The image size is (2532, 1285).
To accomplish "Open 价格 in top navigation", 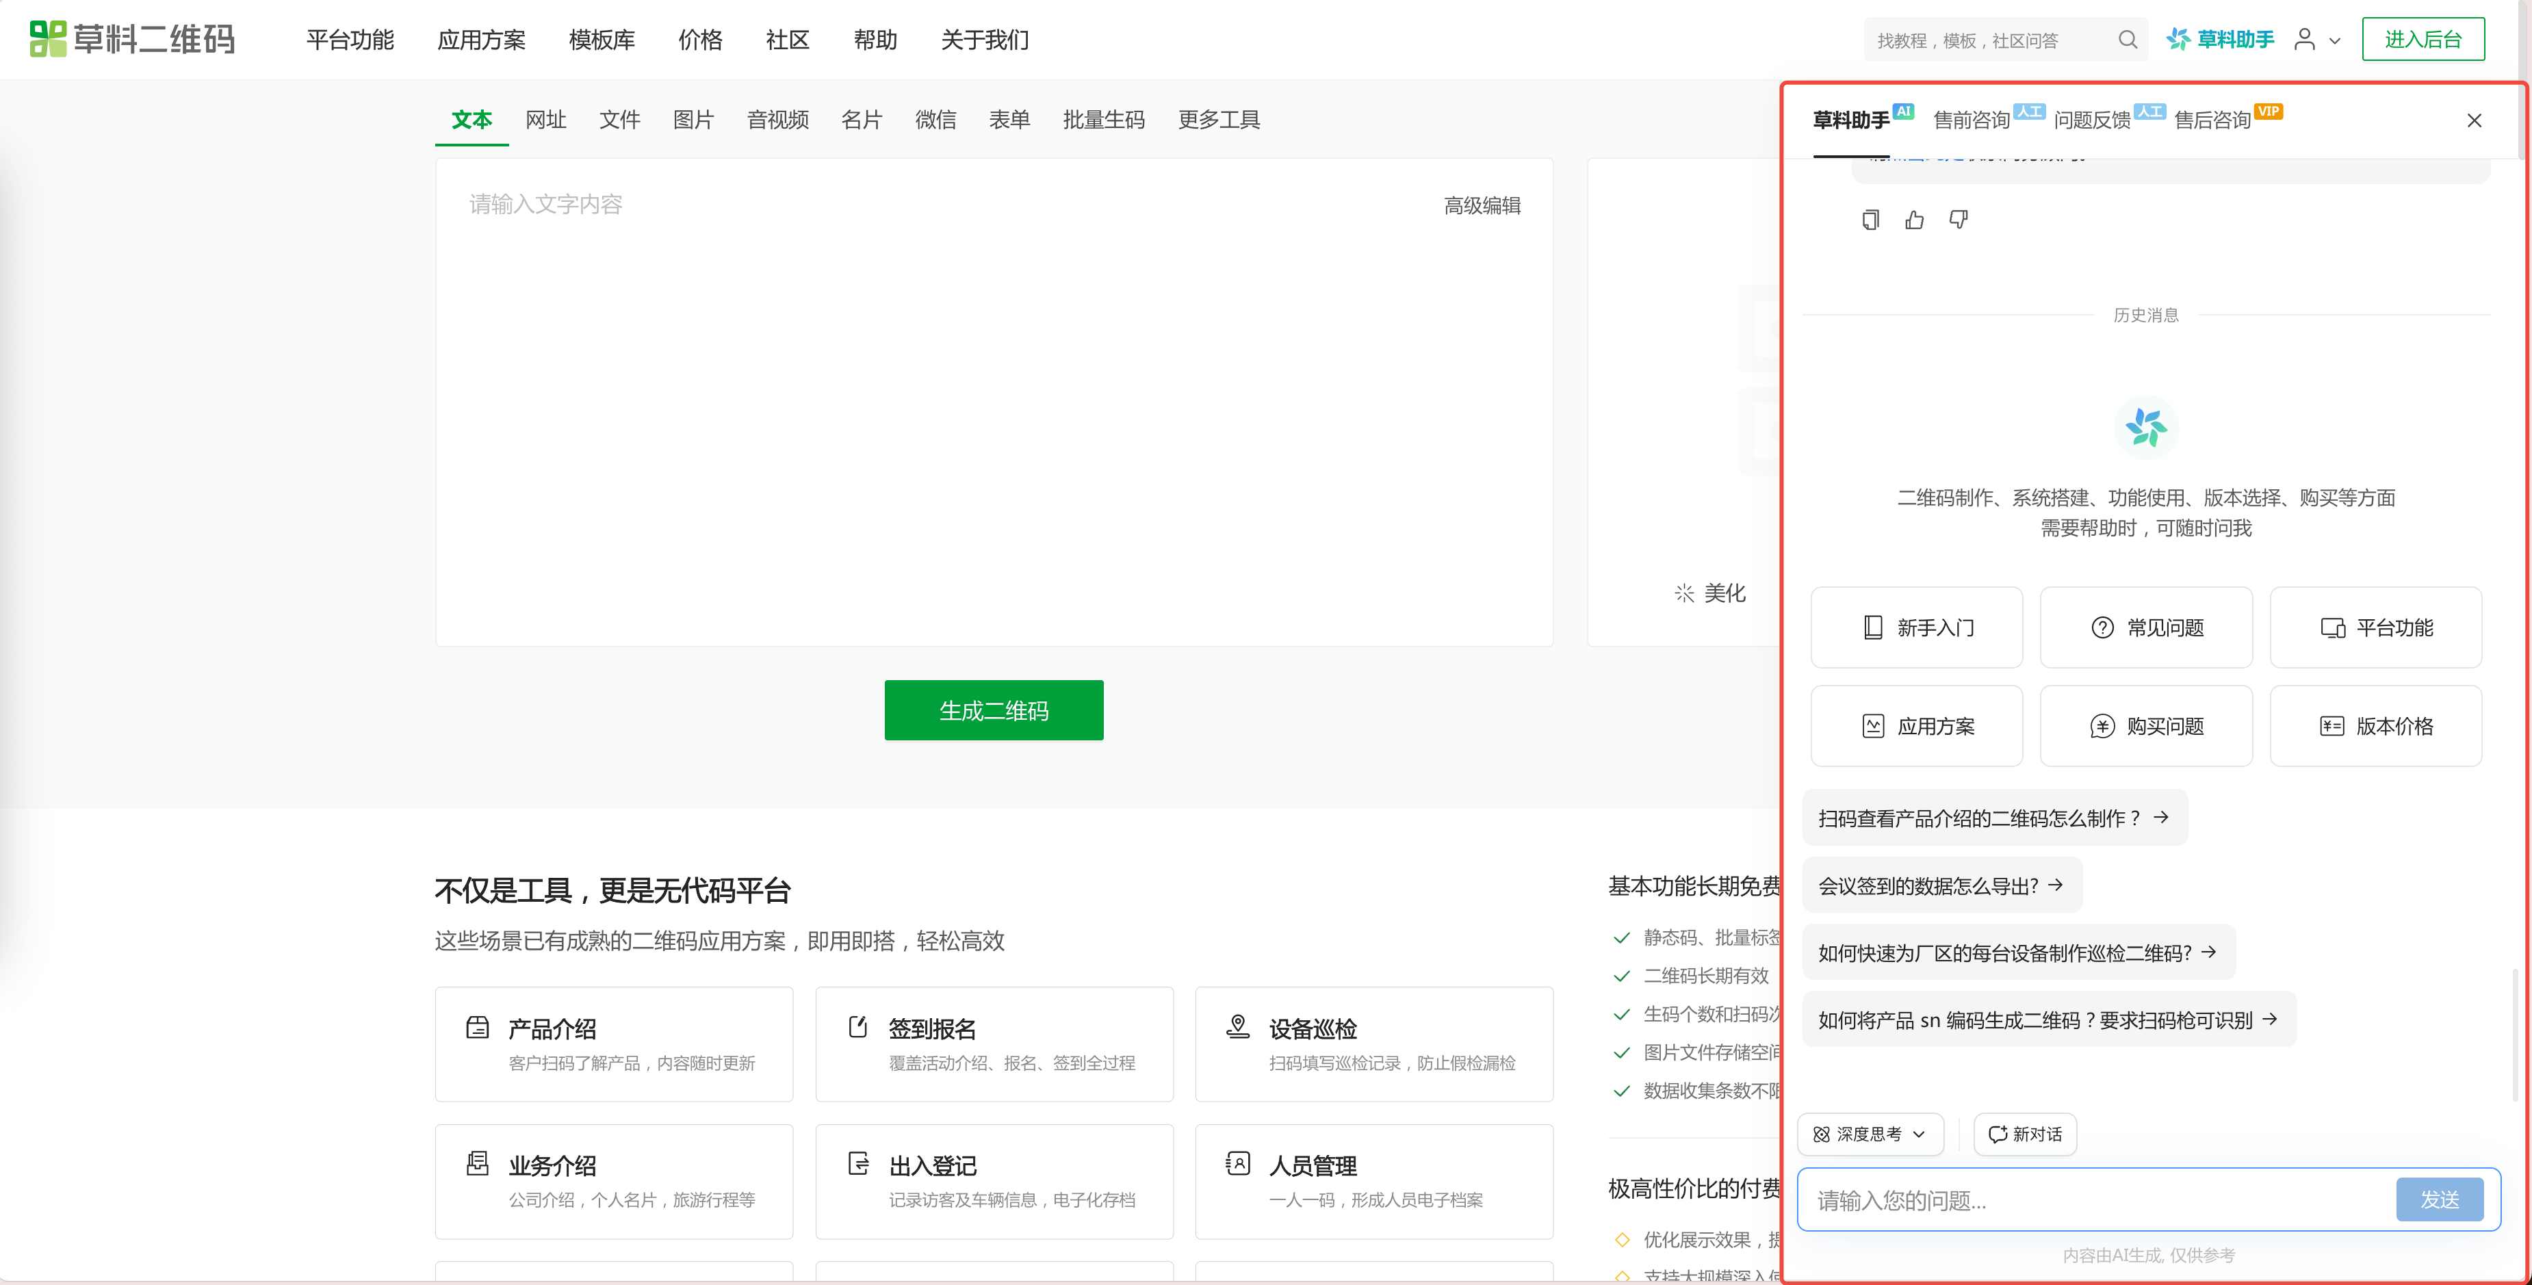I will point(700,39).
